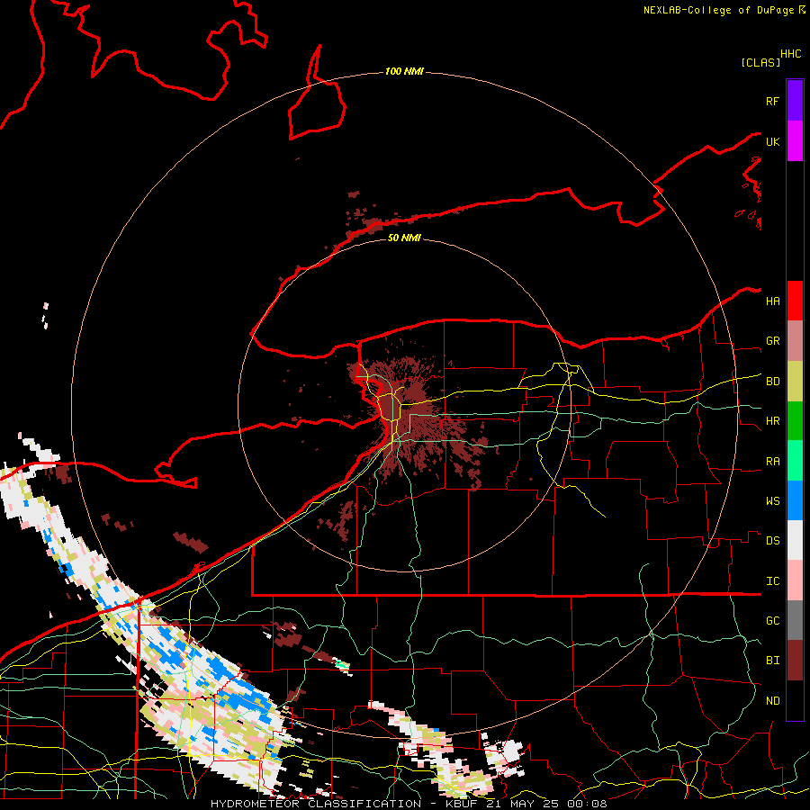Screen dimensions: 810x810
Task: Click the RF purple legend swatch
Action: (x=795, y=101)
